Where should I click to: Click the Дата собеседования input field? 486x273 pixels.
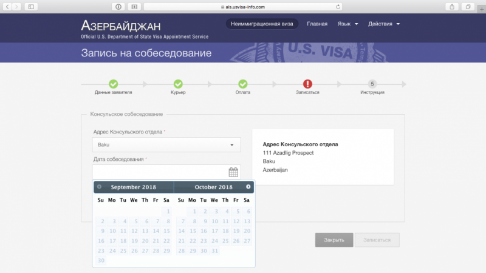[x=159, y=172]
